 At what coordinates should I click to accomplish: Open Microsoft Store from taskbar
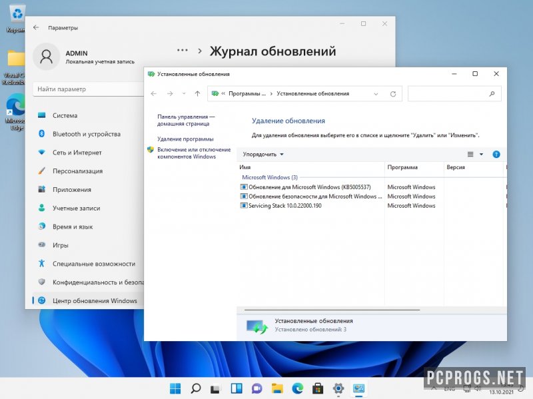tap(318, 388)
